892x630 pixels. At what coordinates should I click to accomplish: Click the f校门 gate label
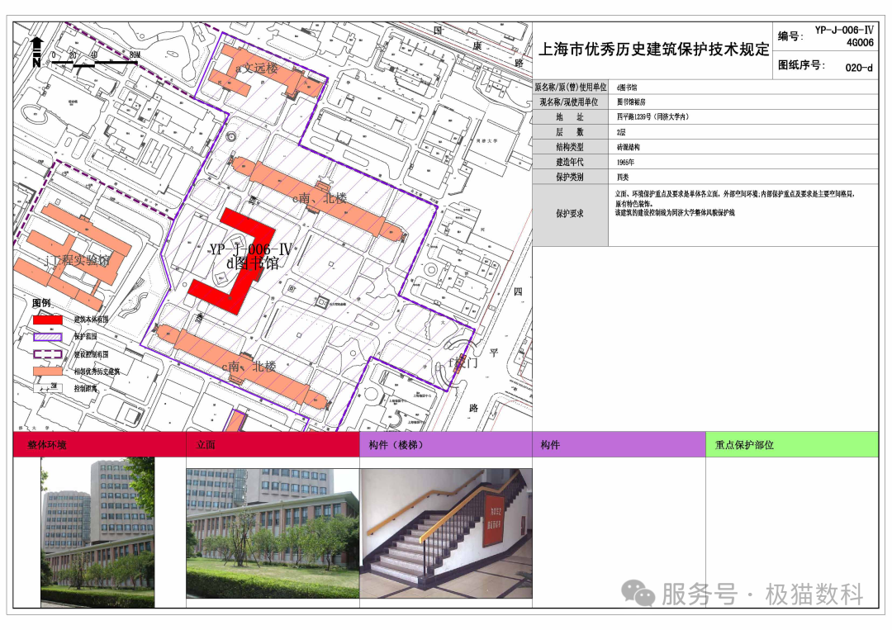pyautogui.click(x=463, y=362)
